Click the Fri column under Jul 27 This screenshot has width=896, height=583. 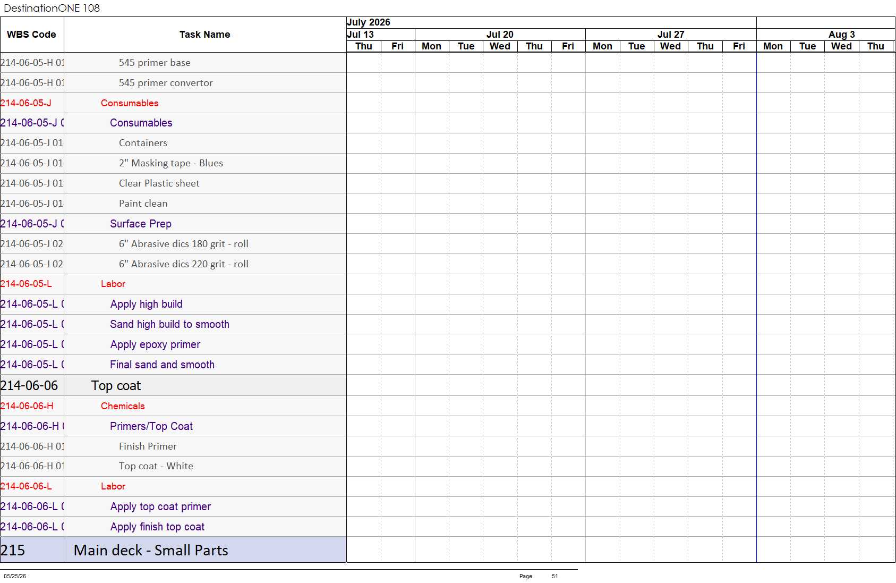coord(739,46)
